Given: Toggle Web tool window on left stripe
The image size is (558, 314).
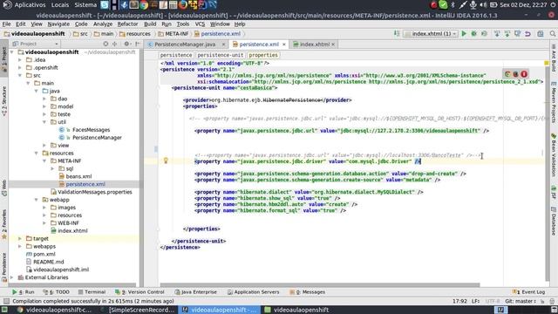Looking at the screenshot, I should pos(3,188).
